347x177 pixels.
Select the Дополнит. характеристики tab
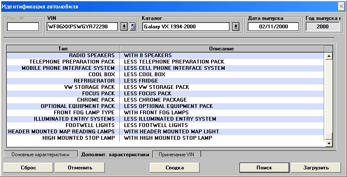pos(115,155)
